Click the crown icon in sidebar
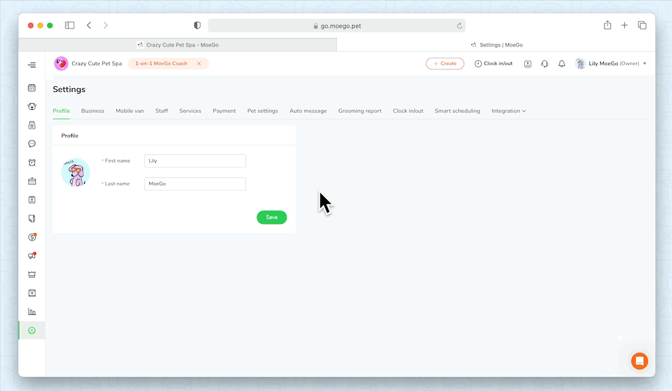 (32, 274)
